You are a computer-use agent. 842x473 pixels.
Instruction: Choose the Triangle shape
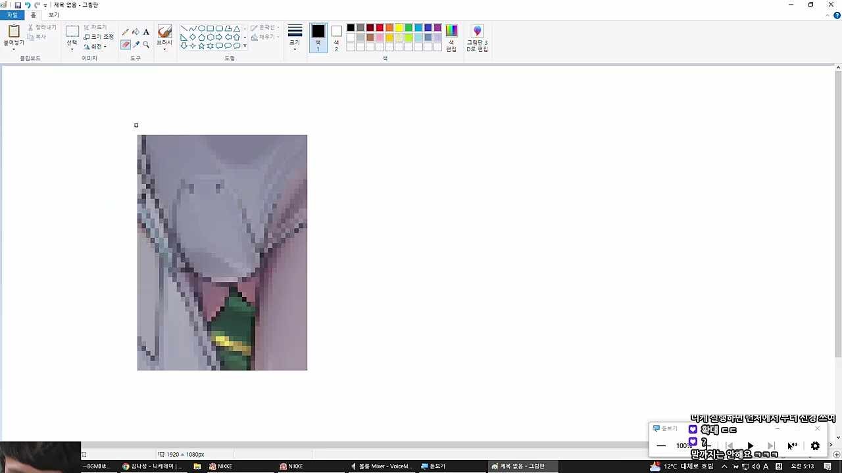(237, 28)
